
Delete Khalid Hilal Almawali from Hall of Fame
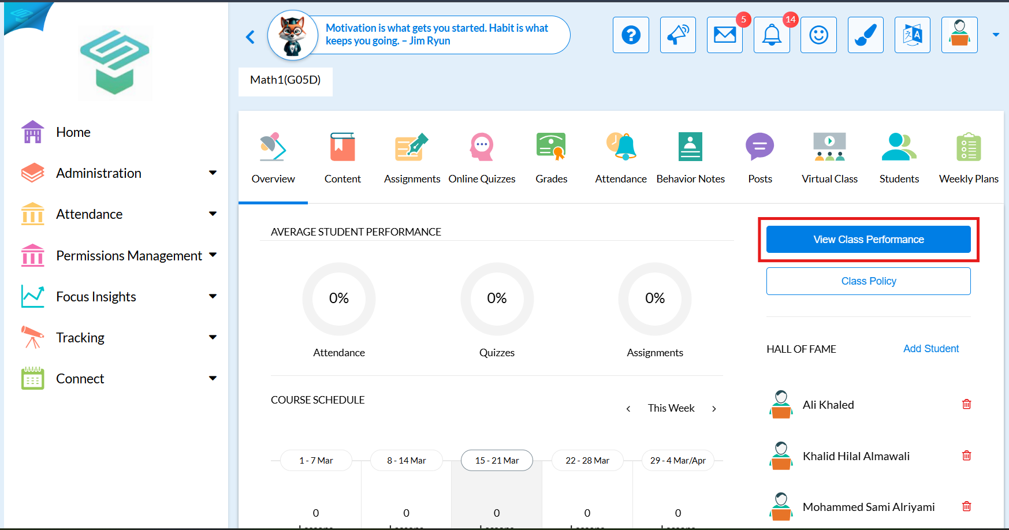[x=967, y=456]
